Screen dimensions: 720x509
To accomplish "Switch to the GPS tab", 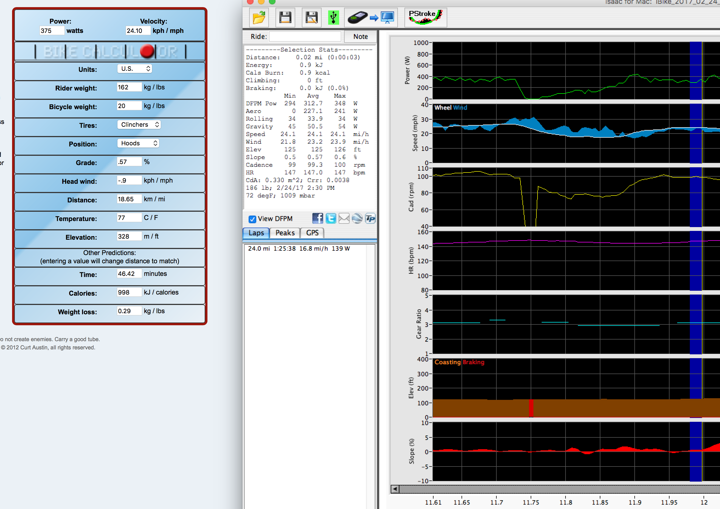I will 312,233.
